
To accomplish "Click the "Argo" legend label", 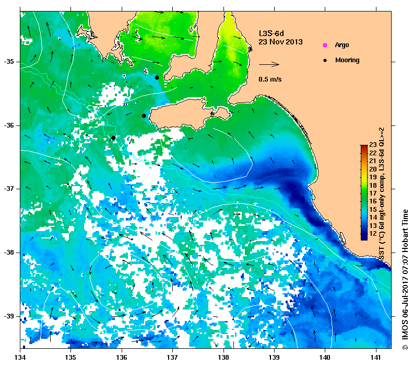I will point(342,45).
